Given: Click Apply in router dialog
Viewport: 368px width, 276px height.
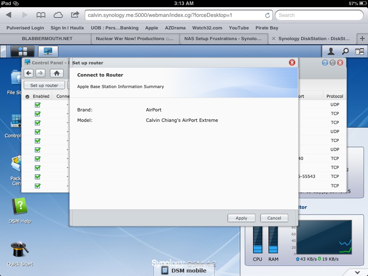Looking at the screenshot, I should click(x=241, y=218).
